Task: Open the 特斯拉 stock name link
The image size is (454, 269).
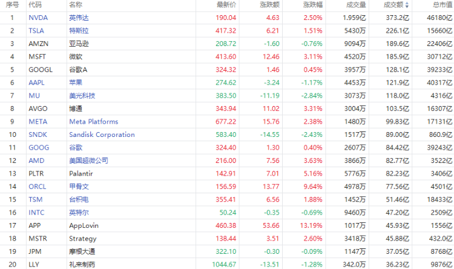Action: pyautogui.click(x=79, y=31)
